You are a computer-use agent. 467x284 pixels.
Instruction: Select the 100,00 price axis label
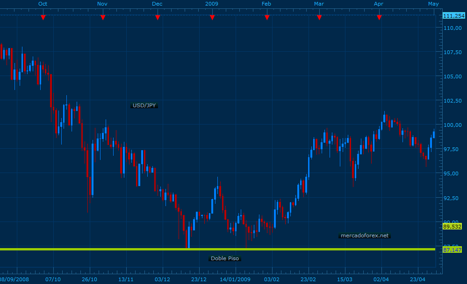coord(453,125)
